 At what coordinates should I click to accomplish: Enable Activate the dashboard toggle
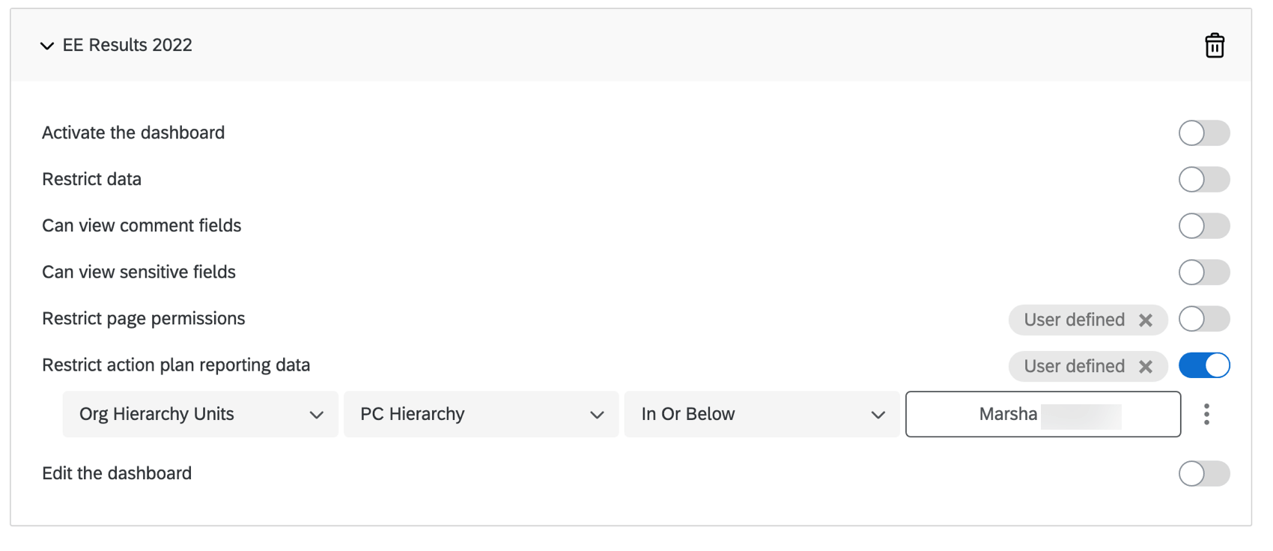pos(1203,133)
